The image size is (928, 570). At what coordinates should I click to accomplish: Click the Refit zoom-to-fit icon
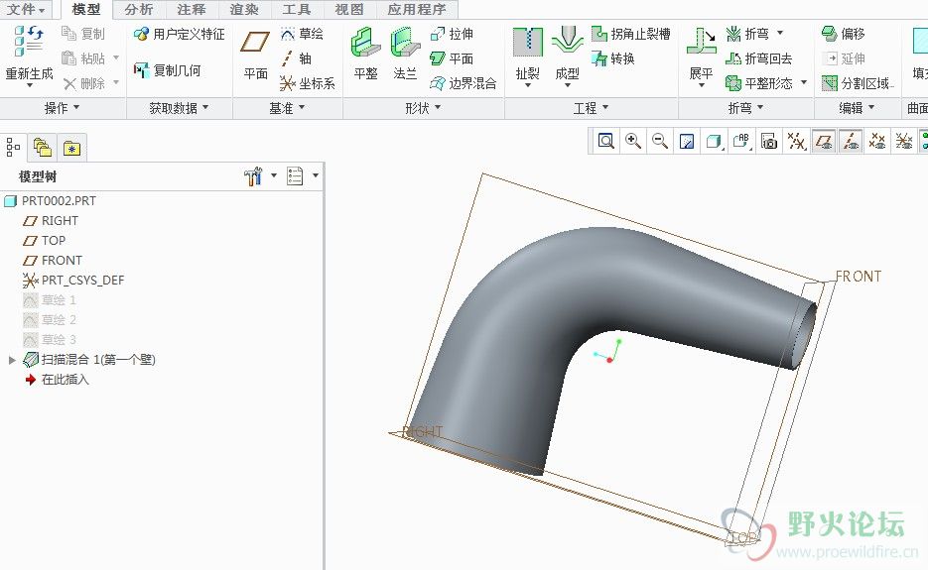(606, 141)
